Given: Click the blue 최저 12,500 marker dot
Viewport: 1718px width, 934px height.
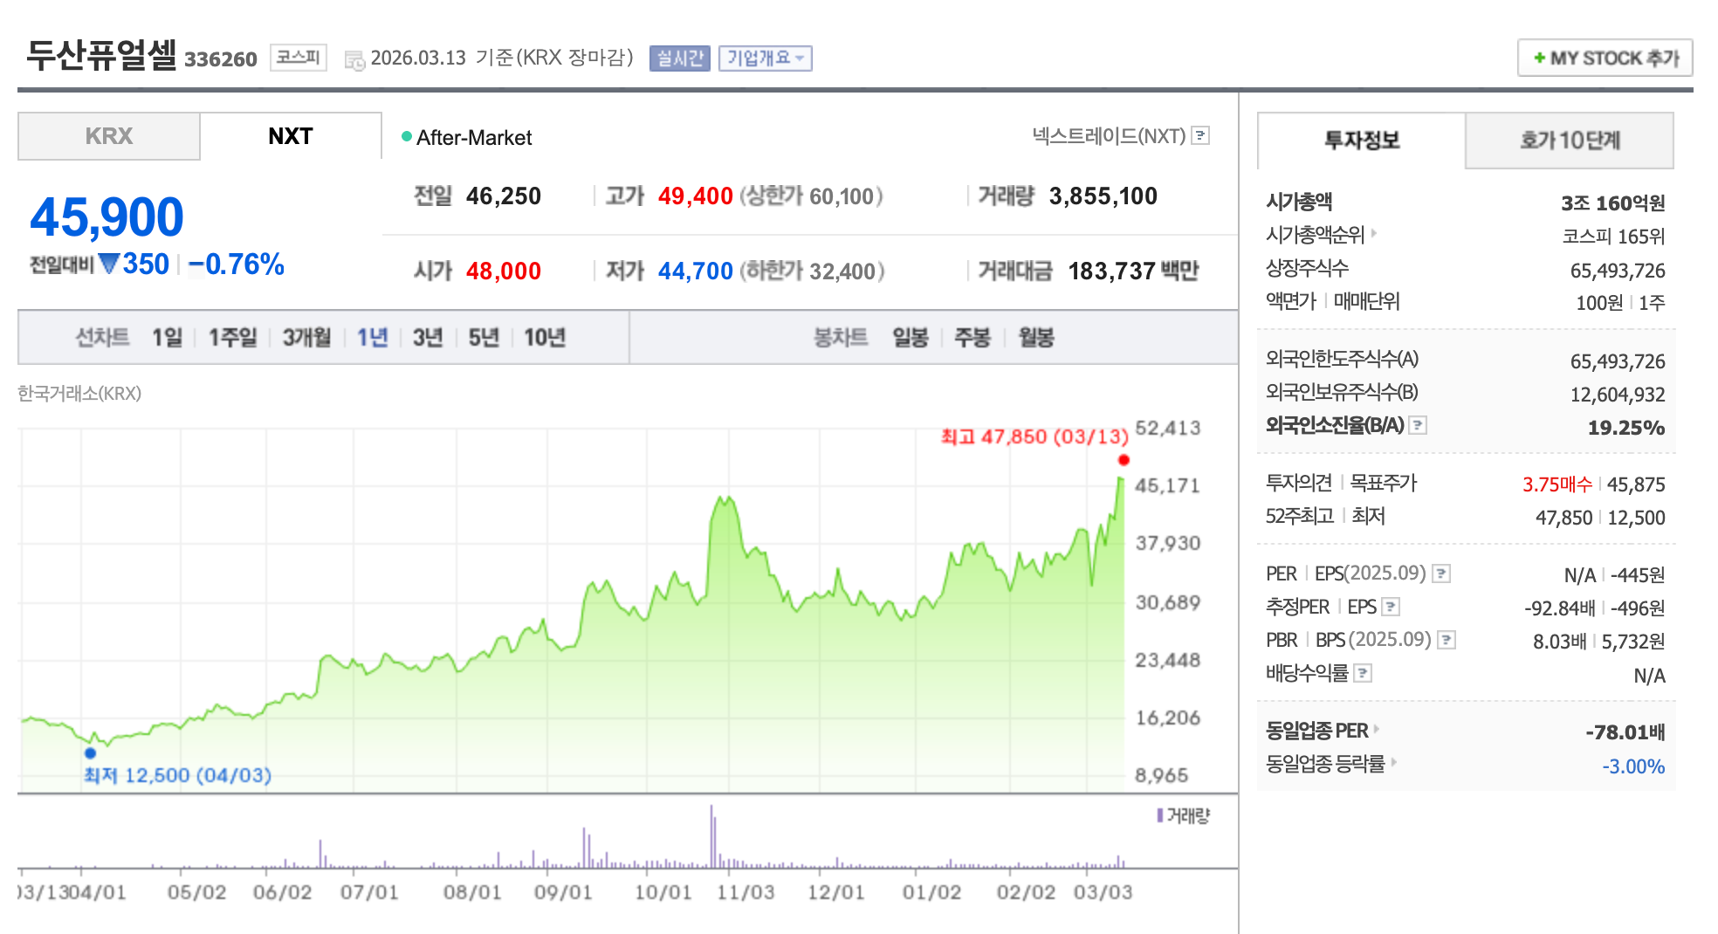Looking at the screenshot, I should click(x=90, y=752).
